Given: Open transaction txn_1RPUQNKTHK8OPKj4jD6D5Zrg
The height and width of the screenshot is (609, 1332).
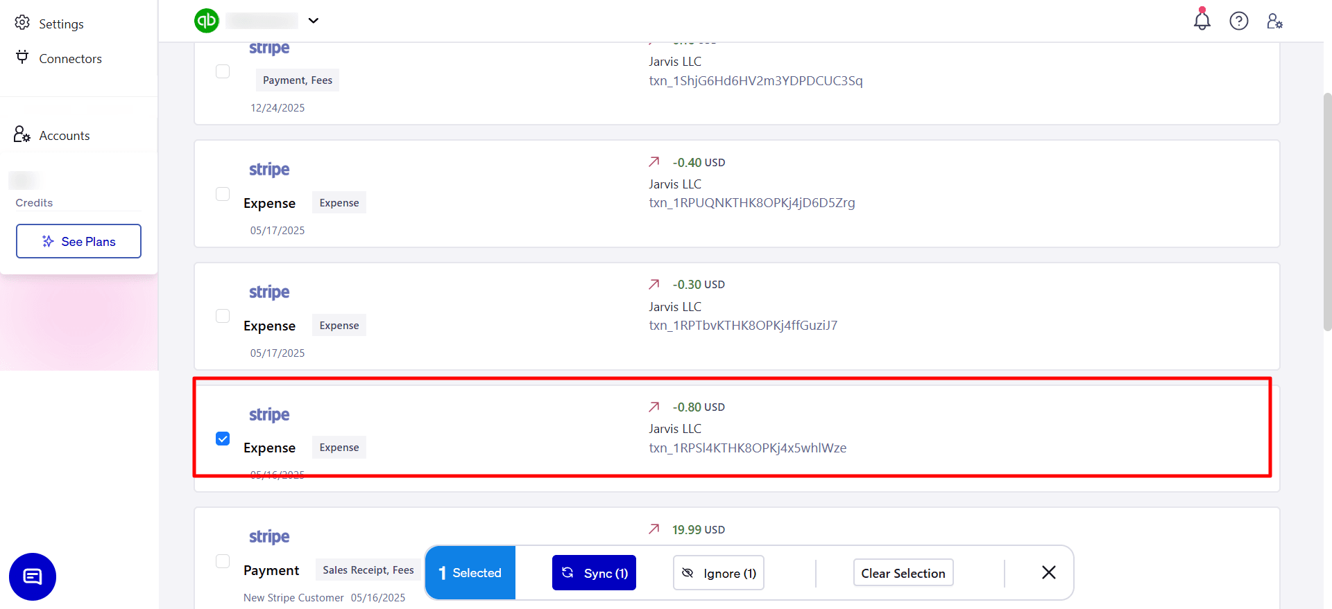Looking at the screenshot, I should point(752,203).
